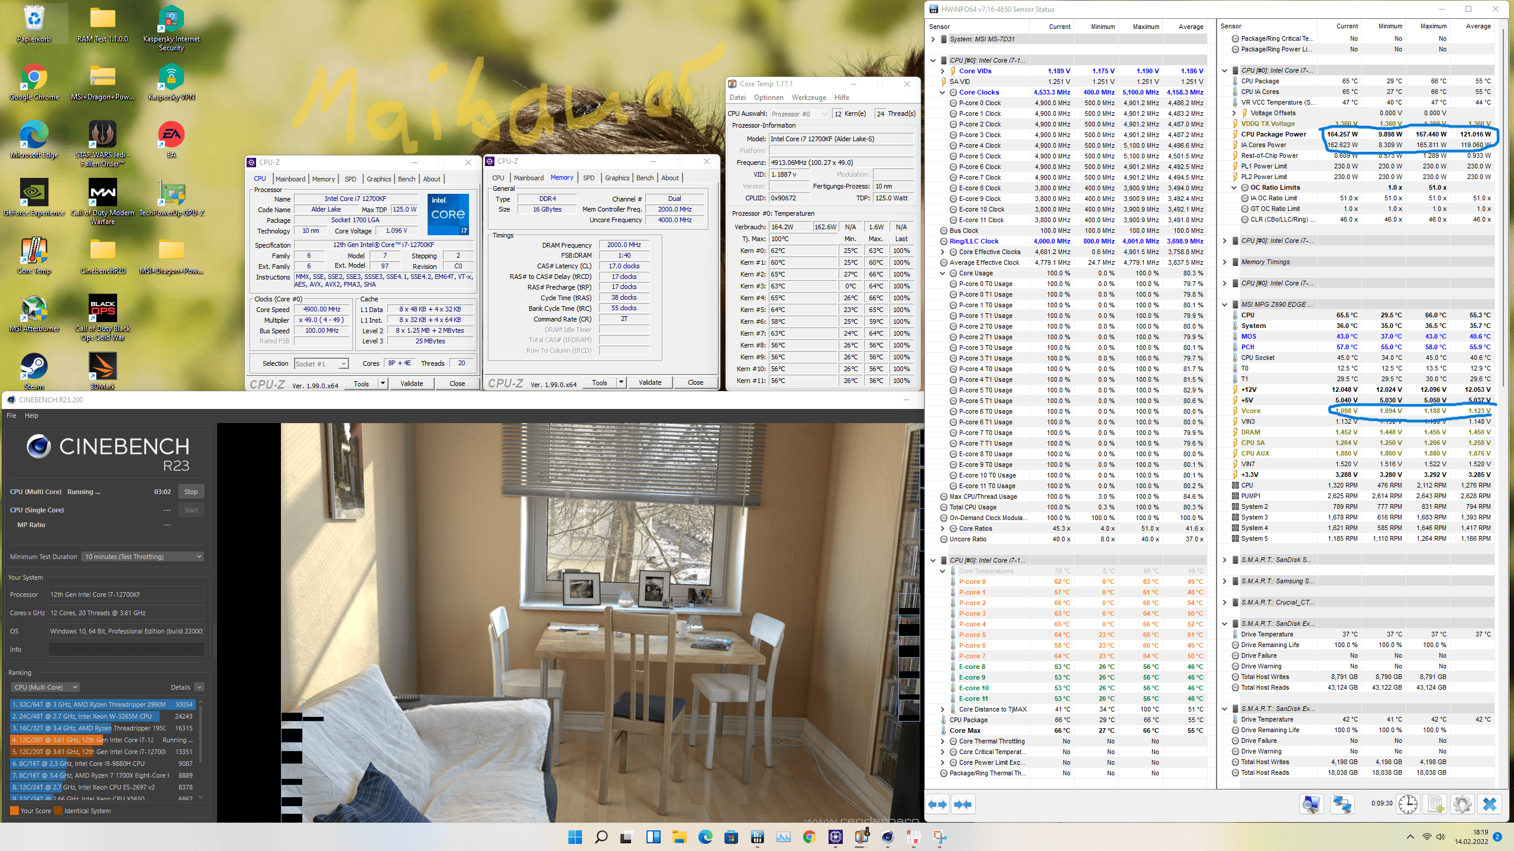This screenshot has width=1514, height=851.
Task: Open Werkzeuge menu in Core Temp
Action: pyautogui.click(x=808, y=98)
